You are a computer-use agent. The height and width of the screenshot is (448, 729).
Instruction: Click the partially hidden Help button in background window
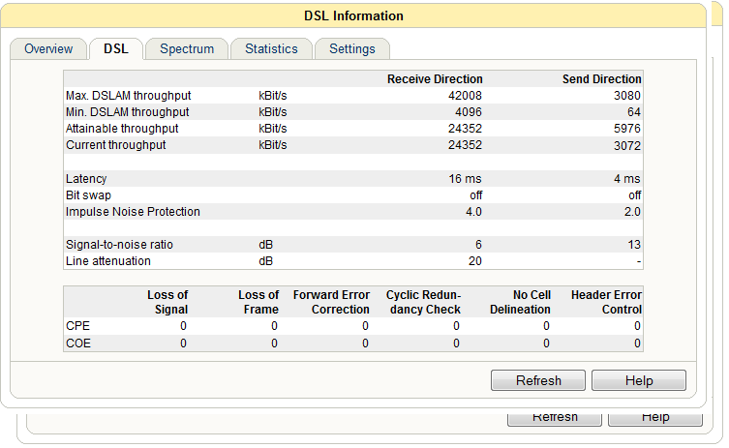(x=655, y=418)
